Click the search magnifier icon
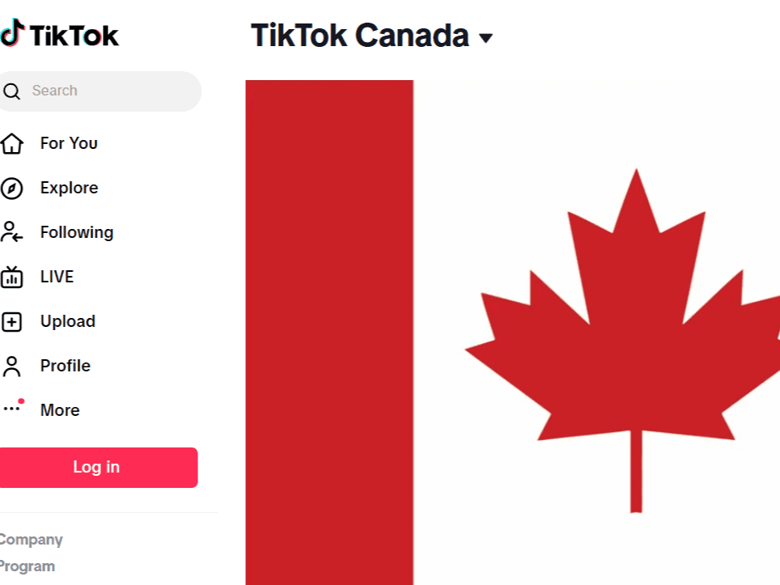 pyautogui.click(x=11, y=91)
